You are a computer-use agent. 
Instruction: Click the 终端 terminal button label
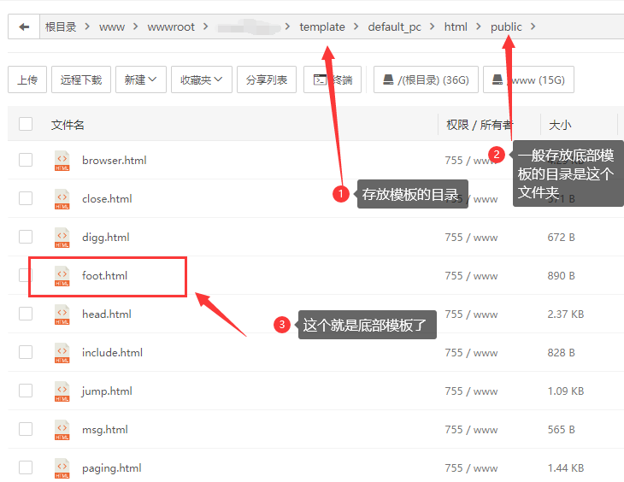tap(342, 80)
